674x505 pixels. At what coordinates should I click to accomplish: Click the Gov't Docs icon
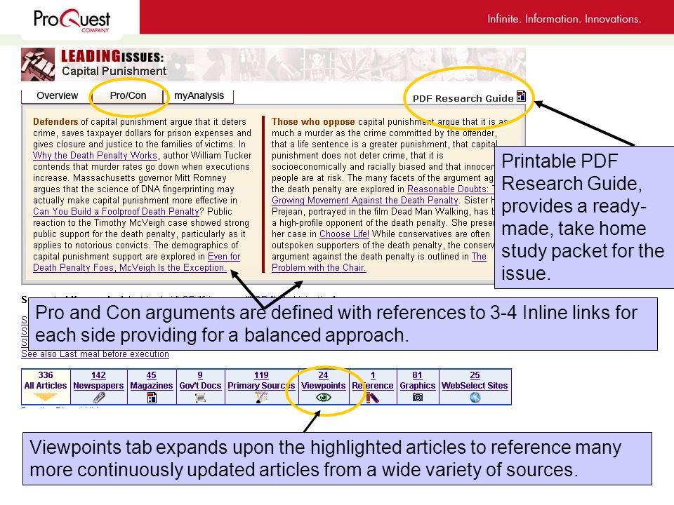pyautogui.click(x=200, y=398)
